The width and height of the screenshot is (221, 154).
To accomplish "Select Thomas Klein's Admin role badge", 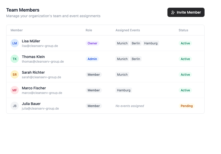I will pyautogui.click(x=92, y=59).
